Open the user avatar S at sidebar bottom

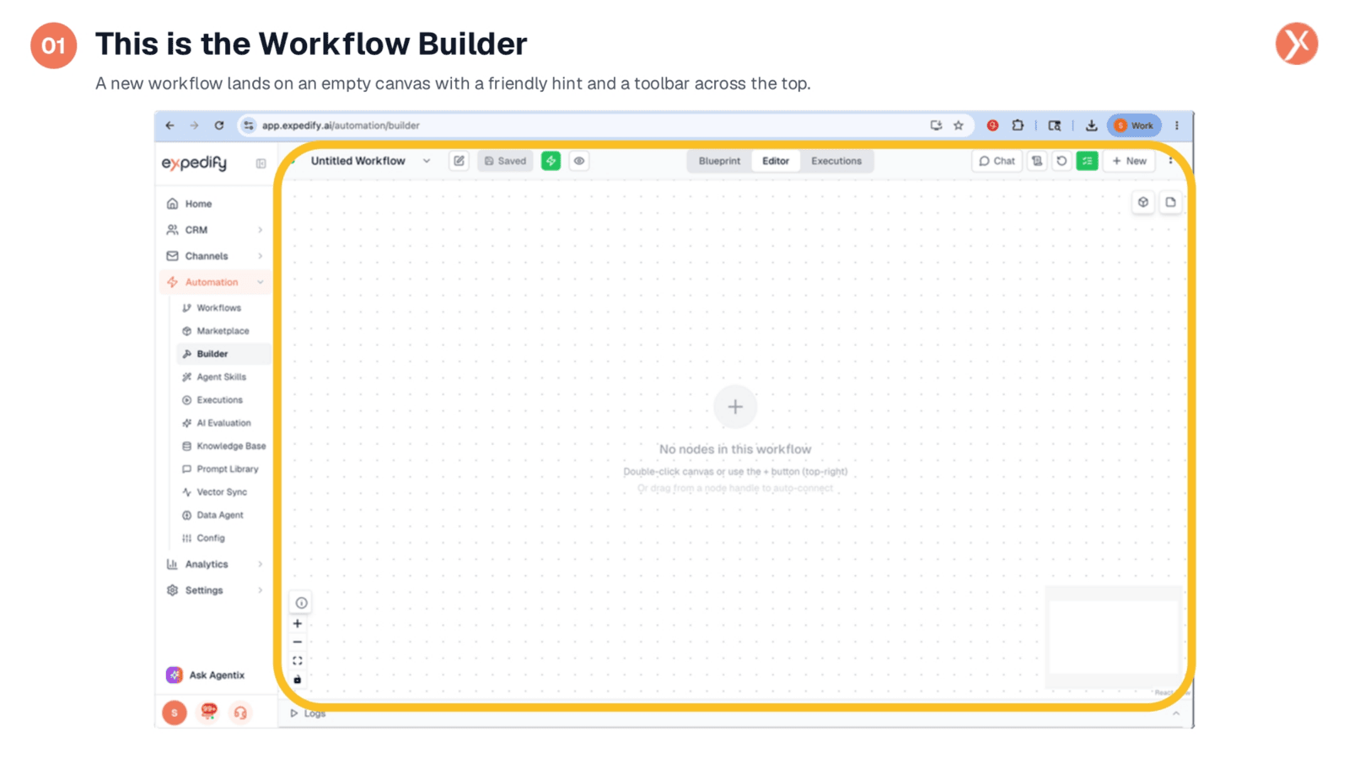click(x=175, y=713)
